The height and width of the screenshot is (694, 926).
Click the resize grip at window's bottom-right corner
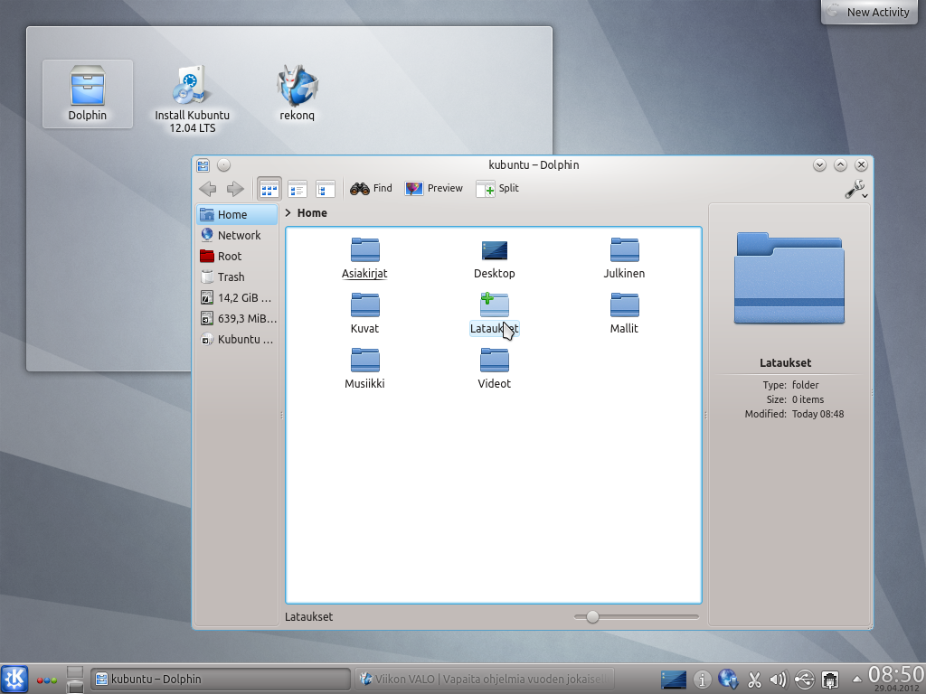(869, 626)
